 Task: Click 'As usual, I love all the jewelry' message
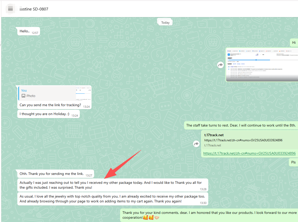pyautogui.click(x=113, y=199)
